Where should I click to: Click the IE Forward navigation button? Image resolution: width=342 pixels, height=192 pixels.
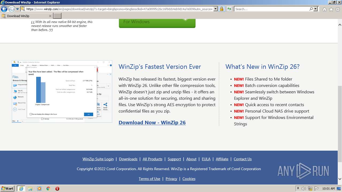pyautogui.click(x=11, y=9)
